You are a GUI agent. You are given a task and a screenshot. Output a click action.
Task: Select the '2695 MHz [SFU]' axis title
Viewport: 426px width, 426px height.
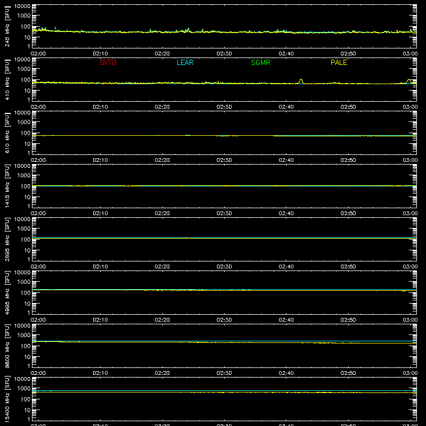coord(7,239)
